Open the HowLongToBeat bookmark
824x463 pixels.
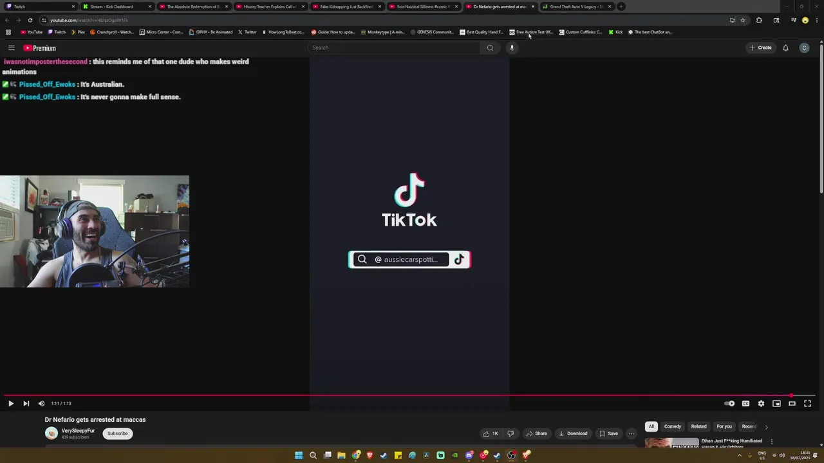point(283,32)
